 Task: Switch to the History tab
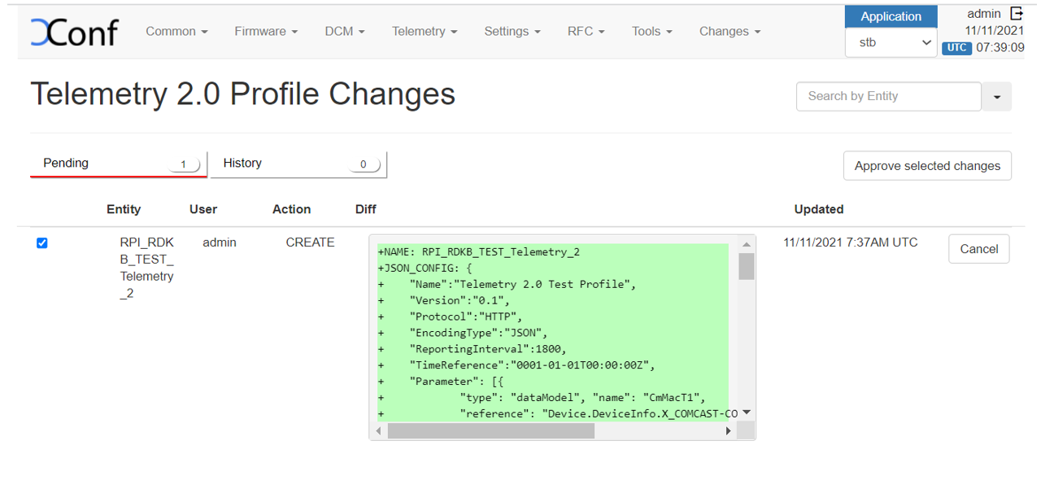click(298, 164)
